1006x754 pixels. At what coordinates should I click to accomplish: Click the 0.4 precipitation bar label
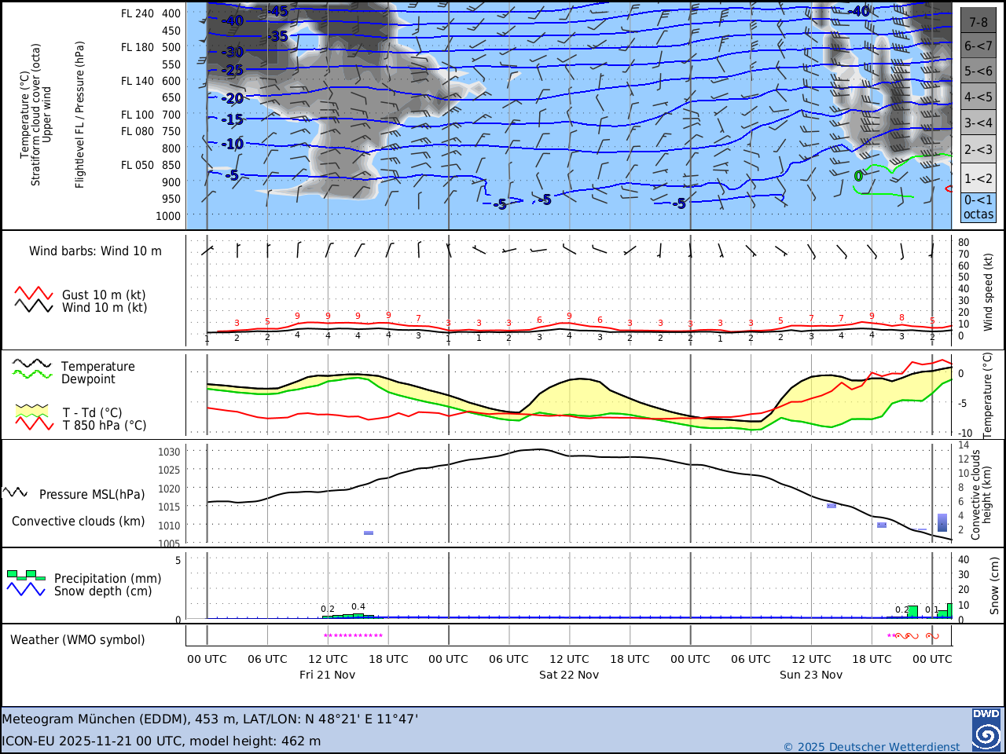358,606
